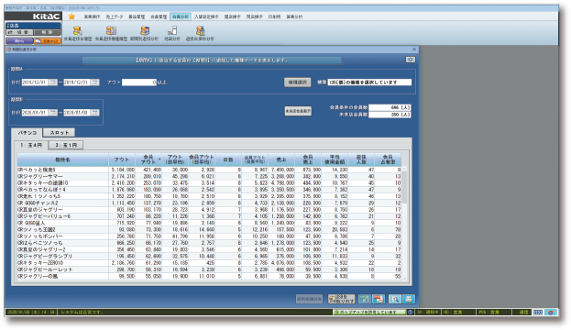Open calendar for period B end date

94,113
